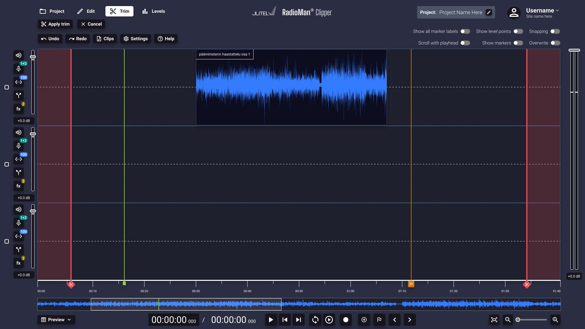Click the first track microphone input icon

click(x=19, y=69)
